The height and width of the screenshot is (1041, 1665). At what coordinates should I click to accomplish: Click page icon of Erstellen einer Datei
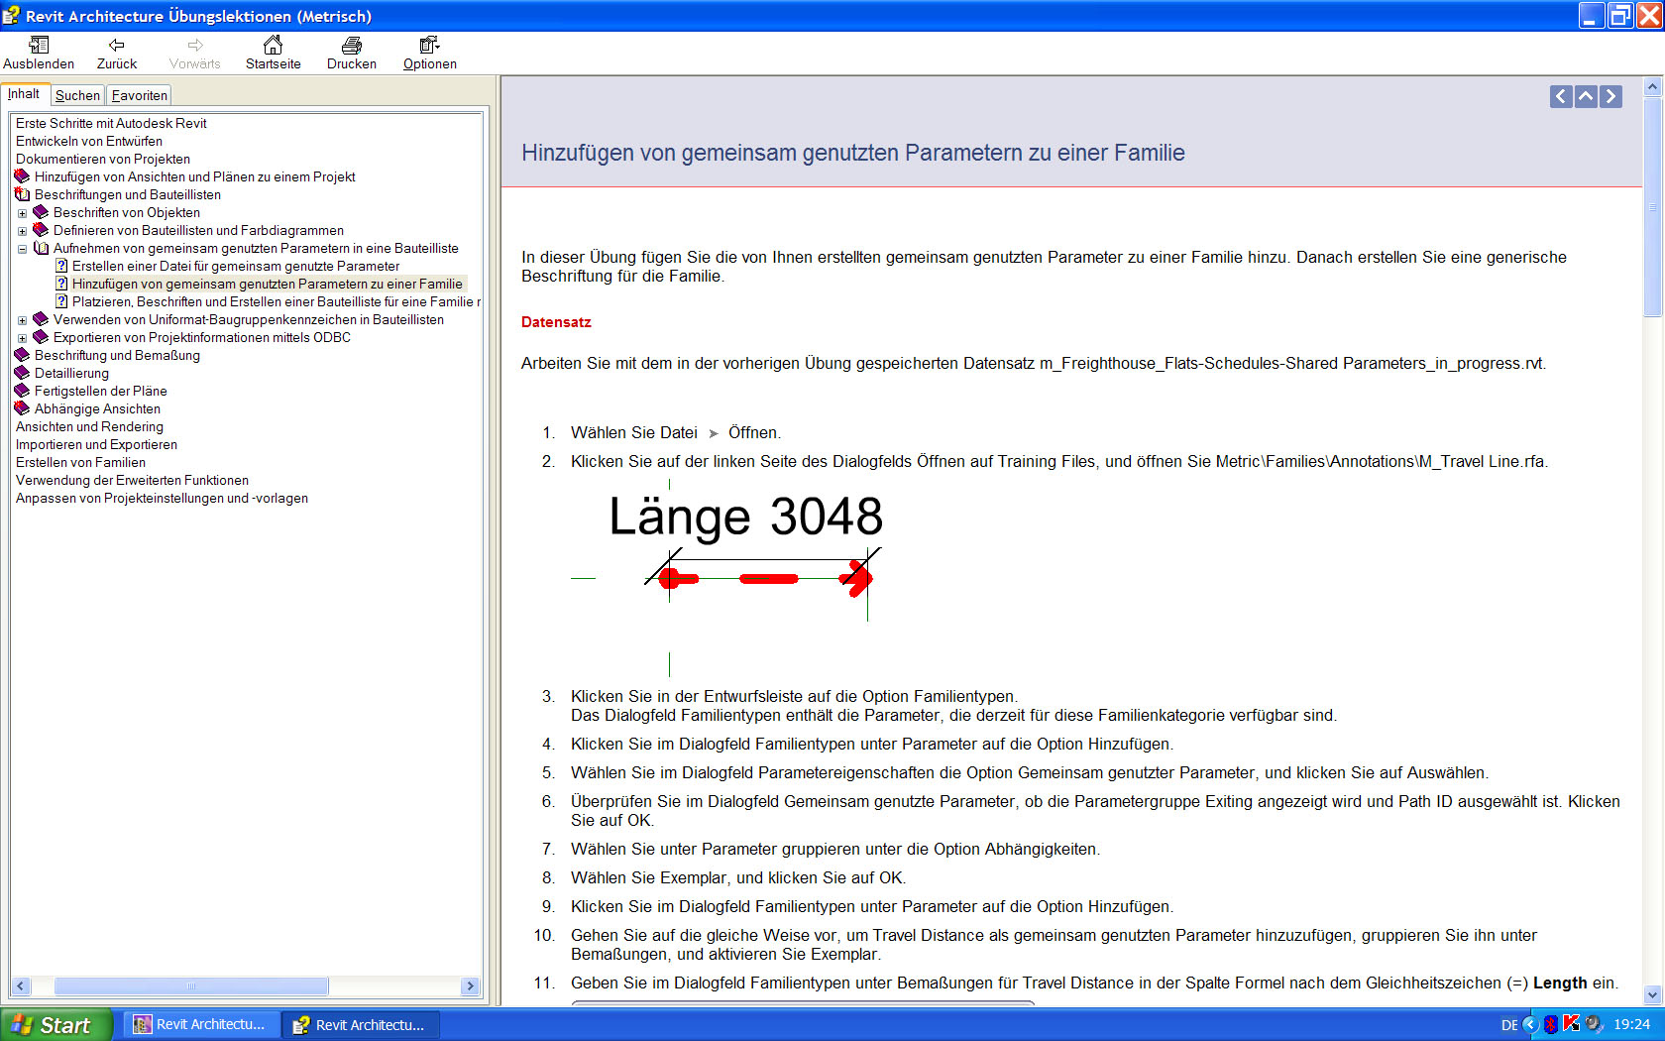pyautogui.click(x=61, y=266)
